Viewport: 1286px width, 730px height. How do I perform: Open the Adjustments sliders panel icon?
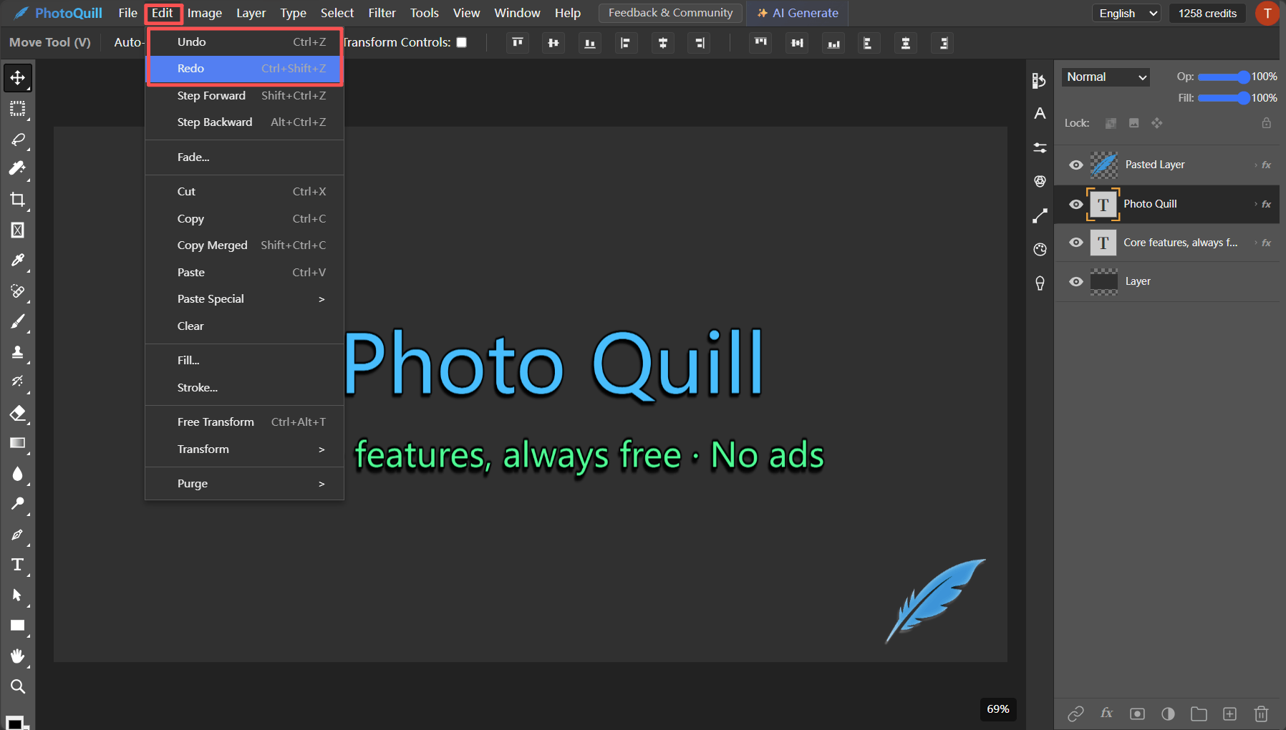pos(1040,148)
